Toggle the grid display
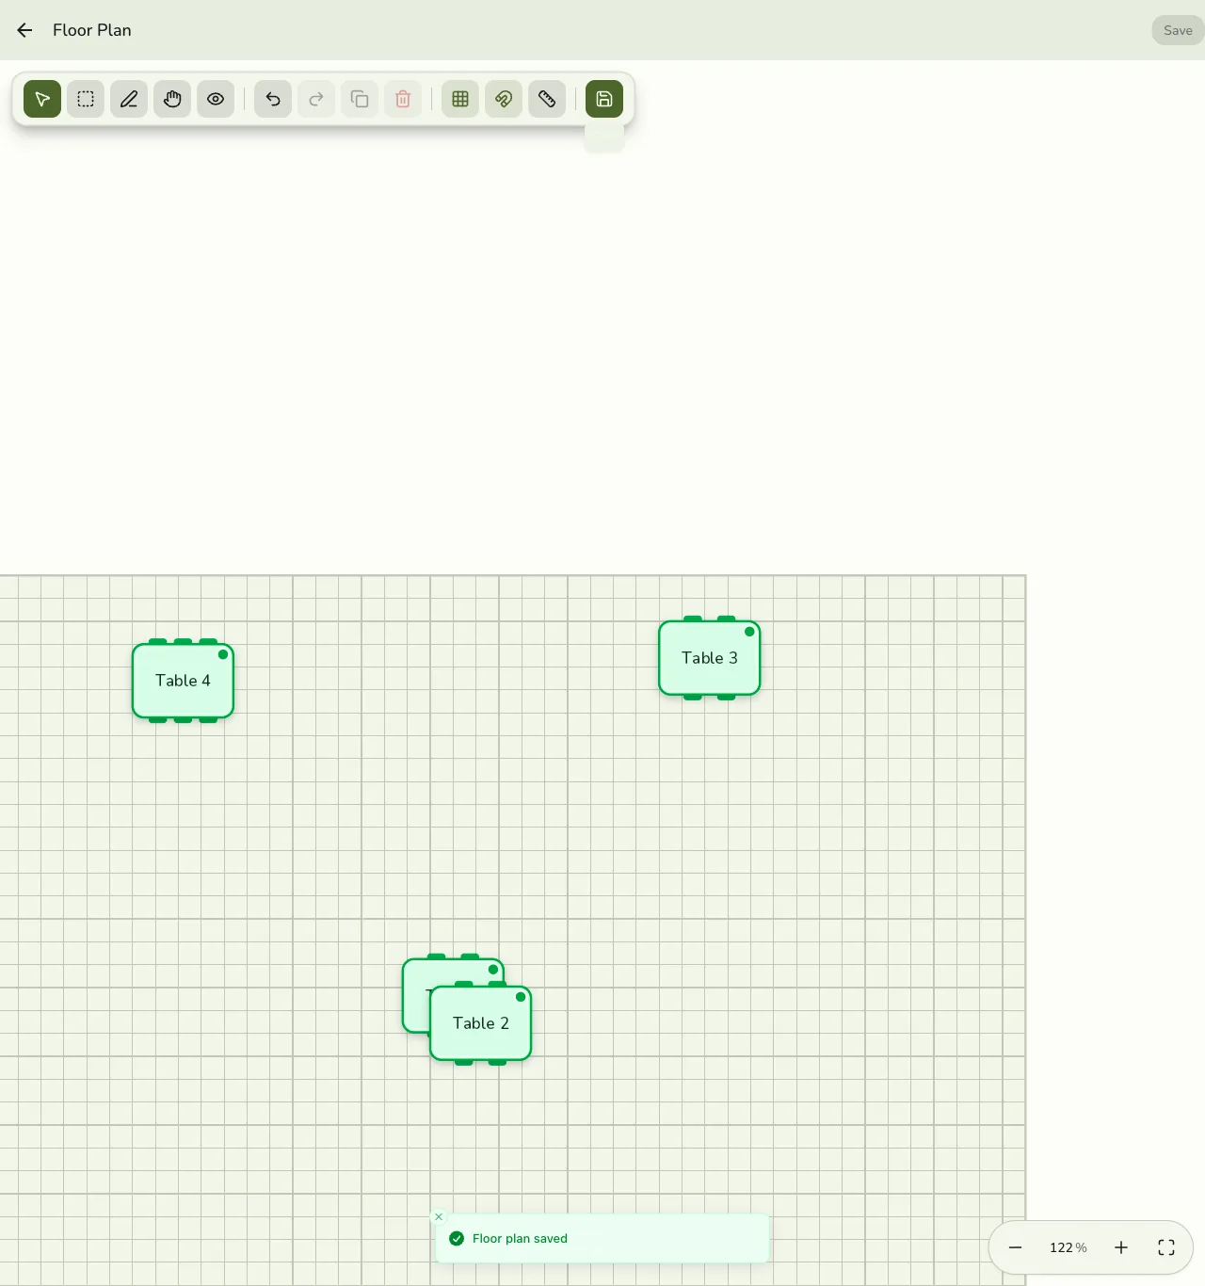Image resolution: width=1205 pixels, height=1286 pixels. [460, 99]
